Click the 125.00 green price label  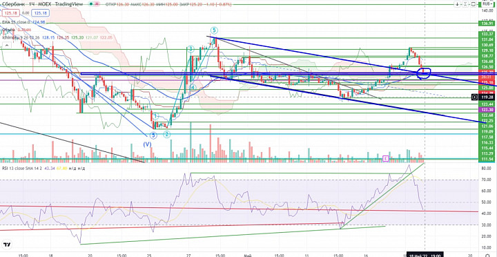point(487,88)
